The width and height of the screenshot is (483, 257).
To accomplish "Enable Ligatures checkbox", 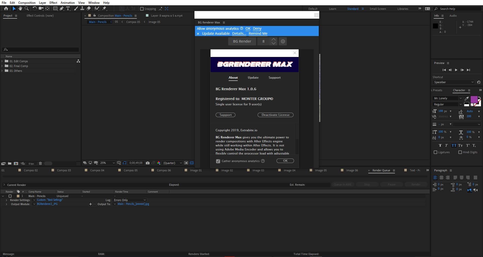I will [x=435, y=152].
